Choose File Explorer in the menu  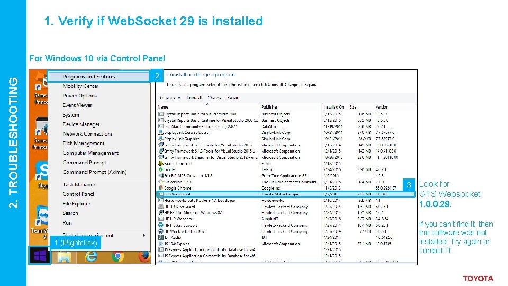pyautogui.click(x=76, y=203)
